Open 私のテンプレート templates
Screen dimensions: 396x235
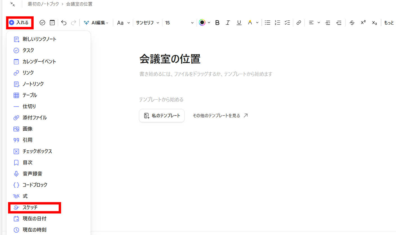click(x=161, y=116)
